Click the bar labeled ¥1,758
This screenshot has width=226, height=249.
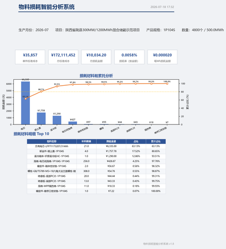click(x=41, y=119)
